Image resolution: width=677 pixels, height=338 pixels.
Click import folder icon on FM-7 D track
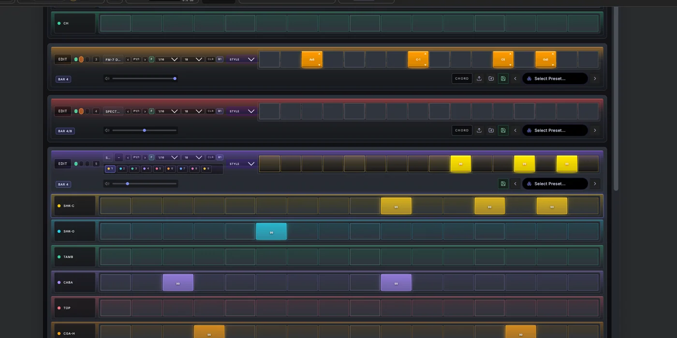[x=491, y=79]
